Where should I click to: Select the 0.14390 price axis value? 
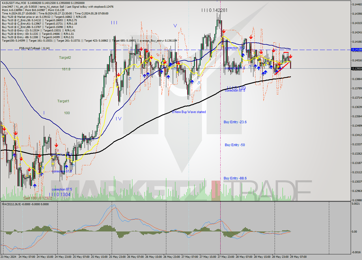pos(357,14)
